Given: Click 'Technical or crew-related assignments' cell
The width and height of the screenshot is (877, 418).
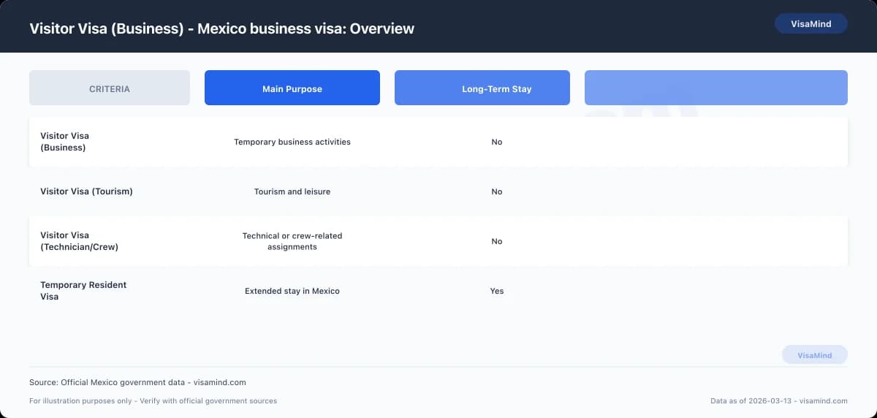Looking at the screenshot, I should point(292,241).
